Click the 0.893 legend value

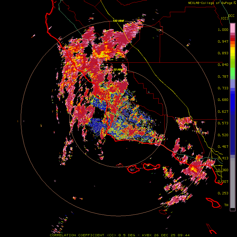(223, 53)
